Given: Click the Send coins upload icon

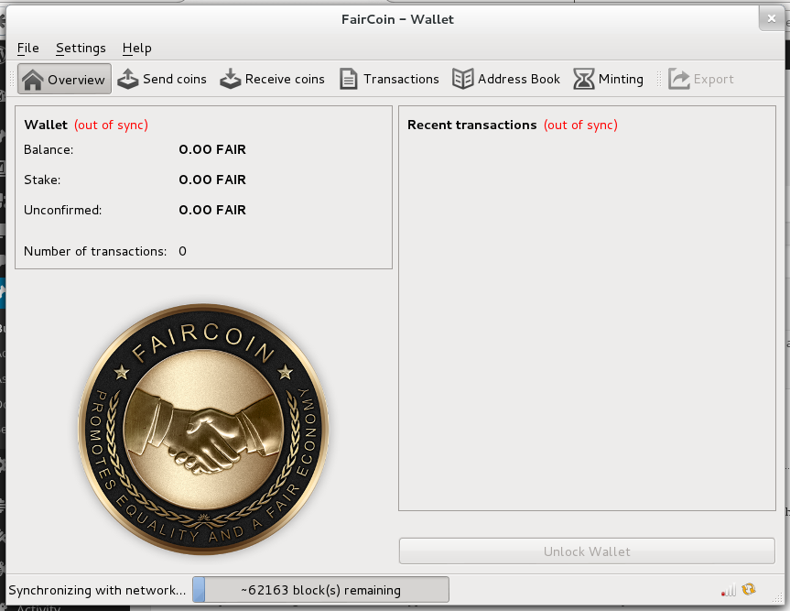Looking at the screenshot, I should pyautogui.click(x=128, y=79).
